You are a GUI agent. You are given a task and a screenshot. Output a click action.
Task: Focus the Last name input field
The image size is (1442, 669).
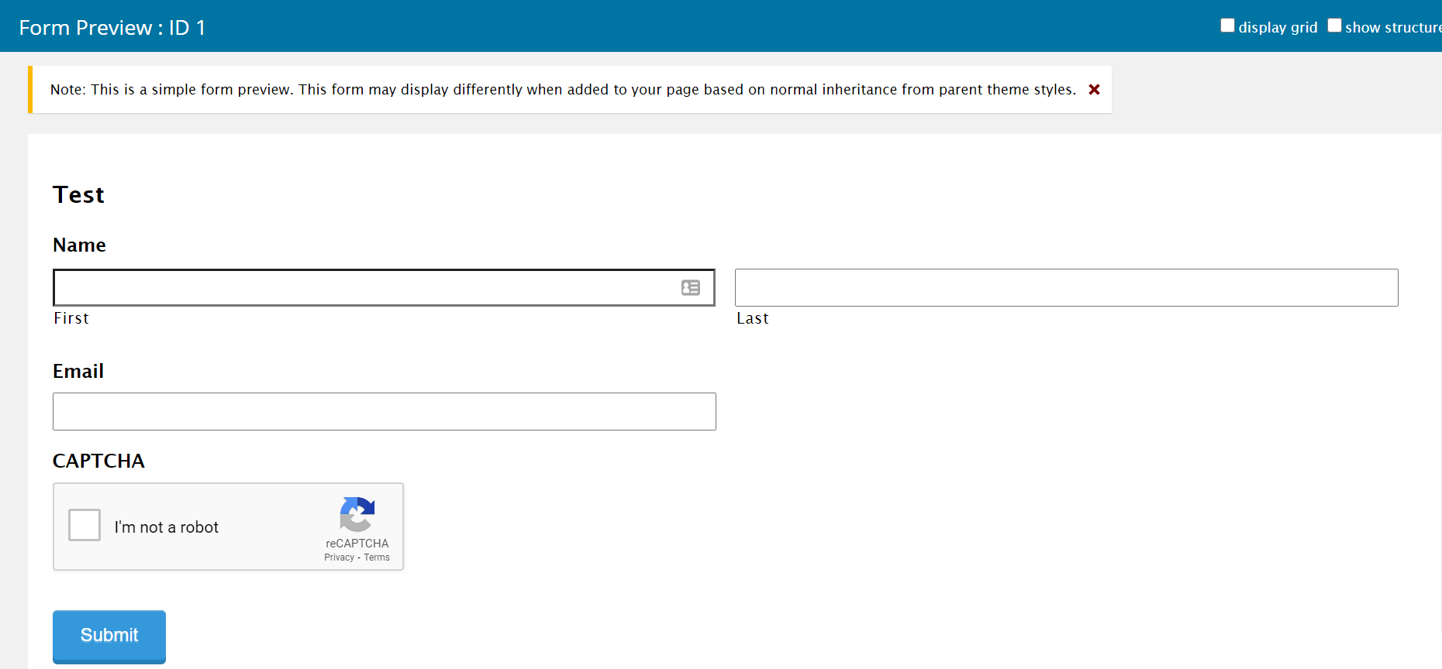pyautogui.click(x=1067, y=287)
